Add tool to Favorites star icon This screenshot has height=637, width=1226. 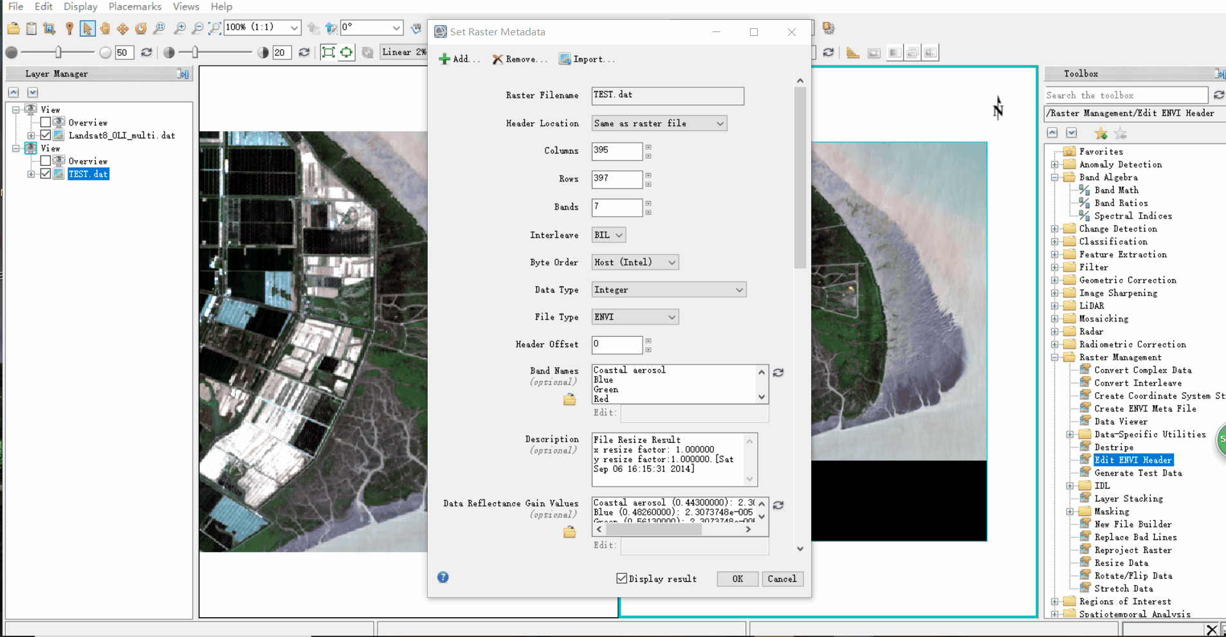point(1101,134)
